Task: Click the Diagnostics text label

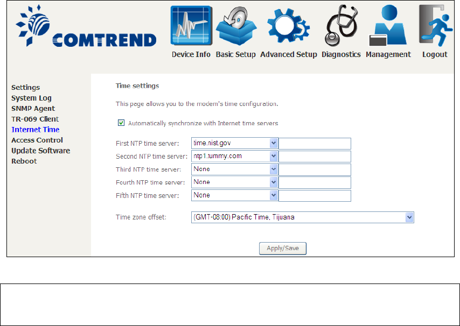Action: pyautogui.click(x=341, y=54)
